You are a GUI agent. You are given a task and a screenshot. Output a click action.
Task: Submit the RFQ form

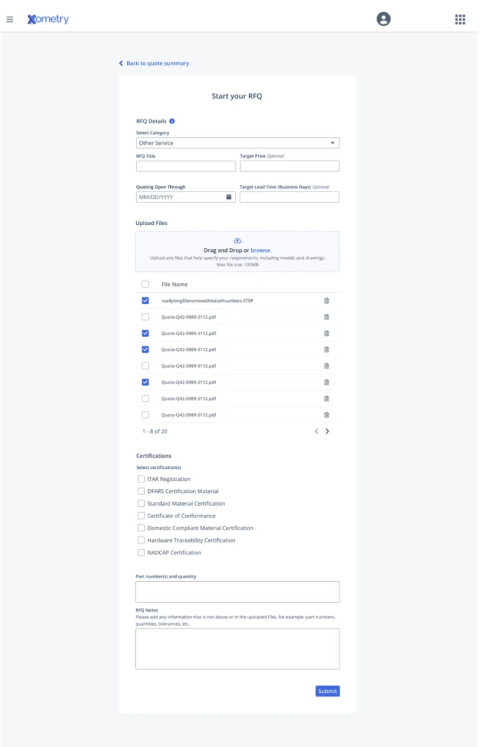(x=328, y=691)
